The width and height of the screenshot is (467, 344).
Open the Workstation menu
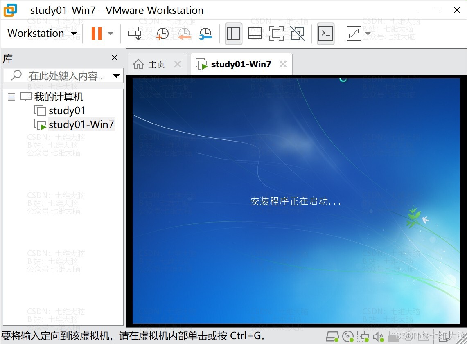coord(42,33)
